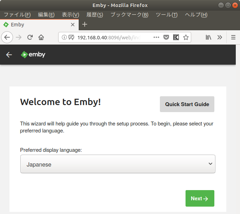The height and width of the screenshot is (214, 240).
Task: Click the BC extension icon
Action: click(176, 37)
